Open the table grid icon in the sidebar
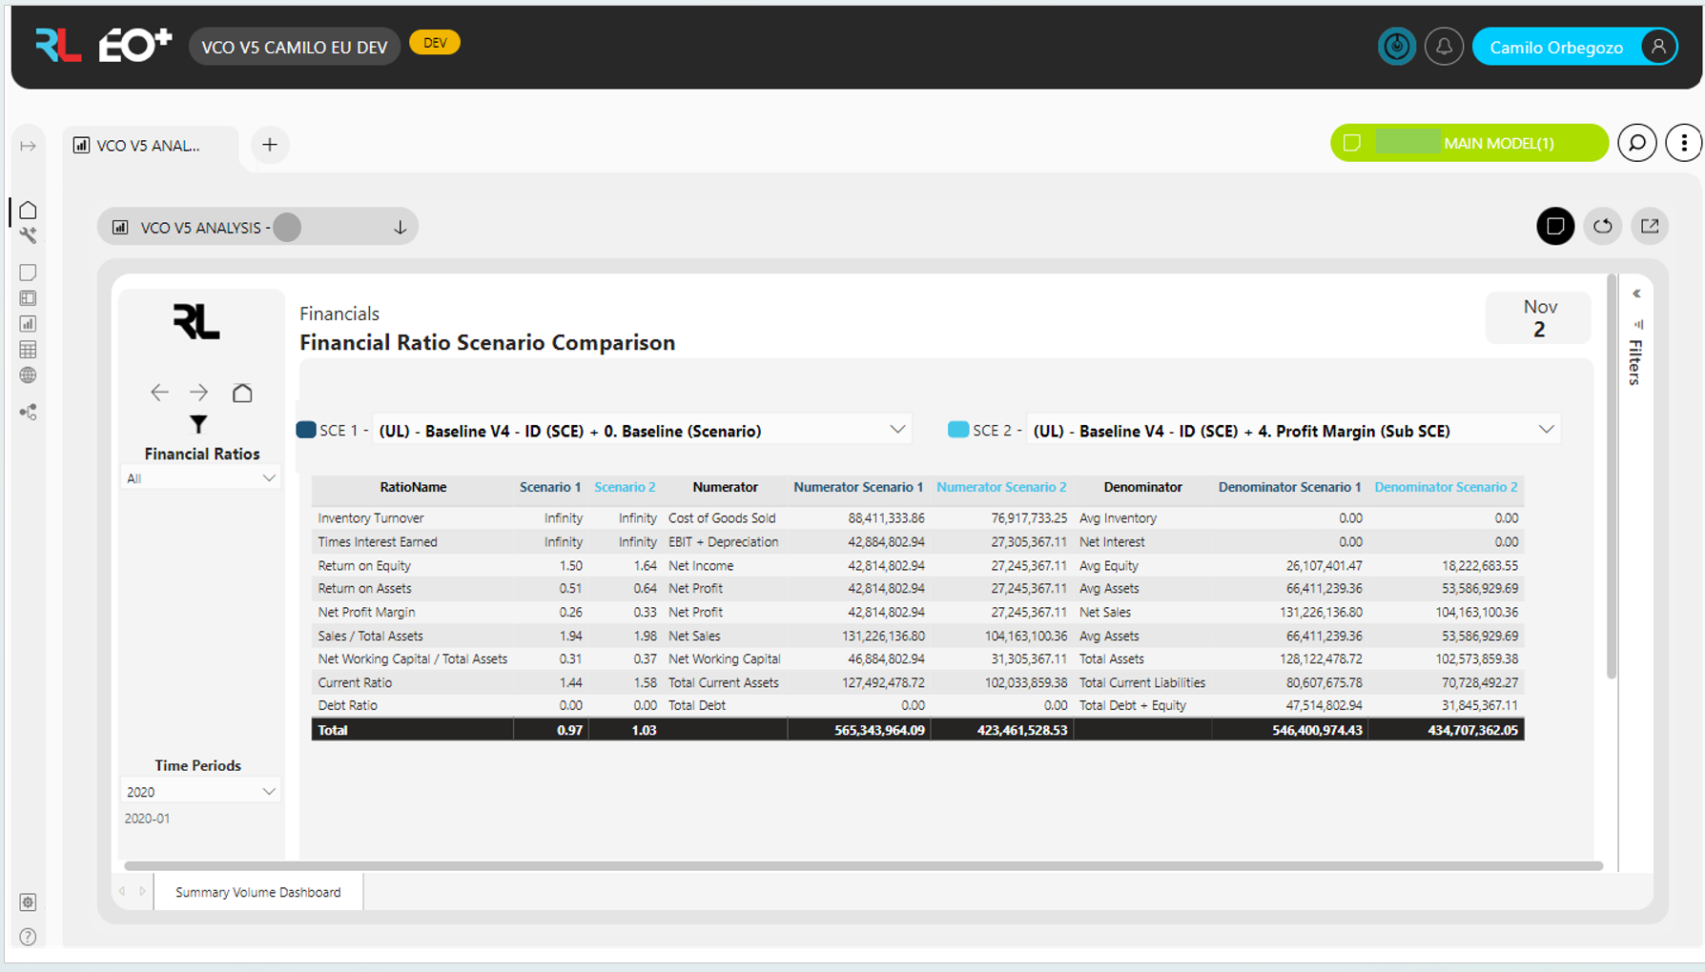Image resolution: width=1705 pixels, height=972 pixels. [x=28, y=349]
